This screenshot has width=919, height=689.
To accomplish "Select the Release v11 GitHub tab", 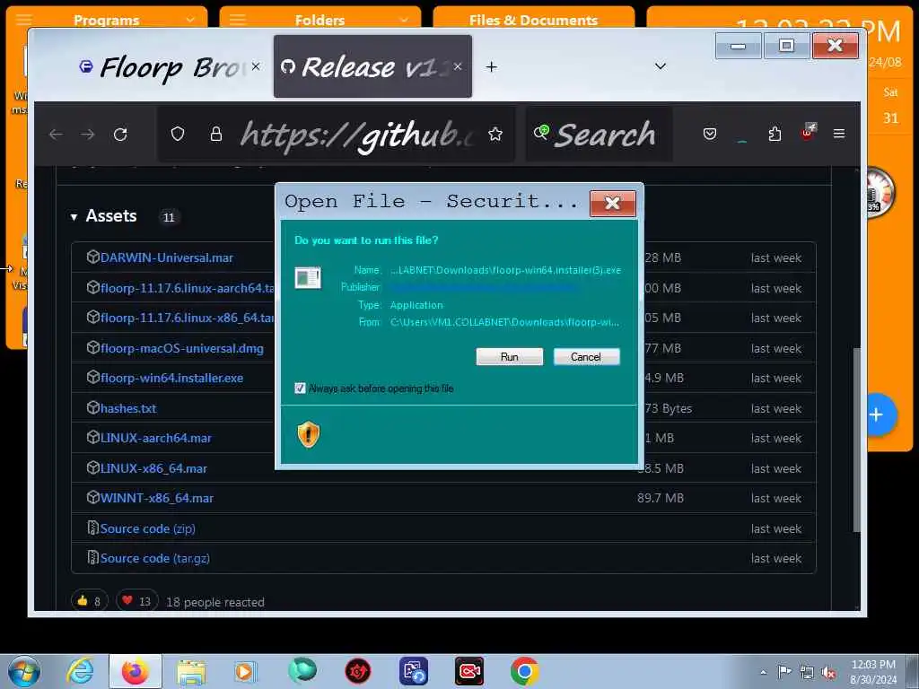I will (372, 66).
